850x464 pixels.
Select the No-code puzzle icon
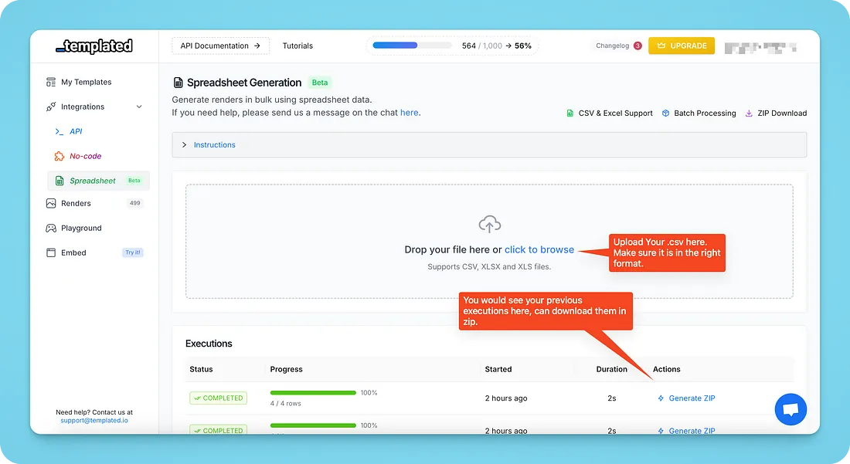coord(59,157)
